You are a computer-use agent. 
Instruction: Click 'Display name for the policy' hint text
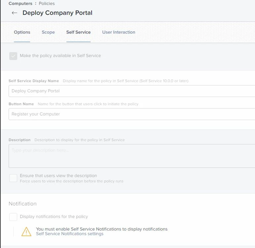coord(126,81)
